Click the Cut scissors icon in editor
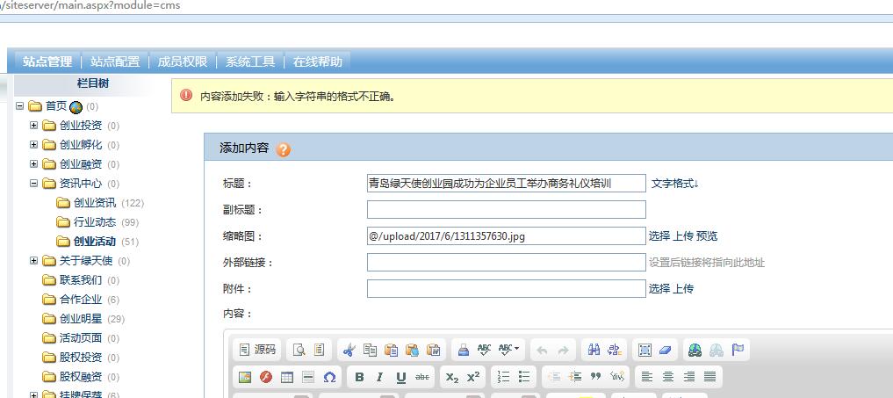This screenshot has height=398, width=893. (349, 350)
